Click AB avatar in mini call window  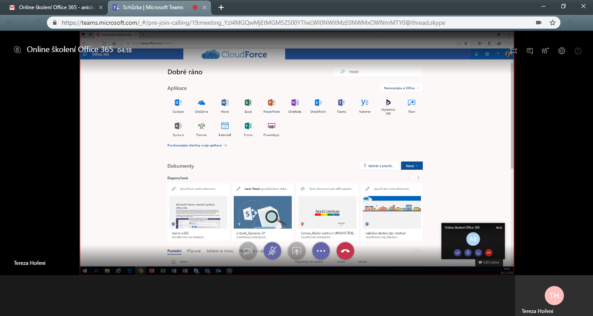(x=473, y=239)
